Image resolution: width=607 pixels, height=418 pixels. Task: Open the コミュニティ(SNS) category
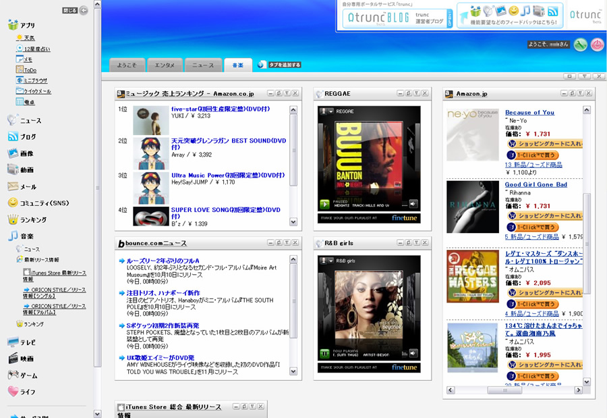(38, 203)
